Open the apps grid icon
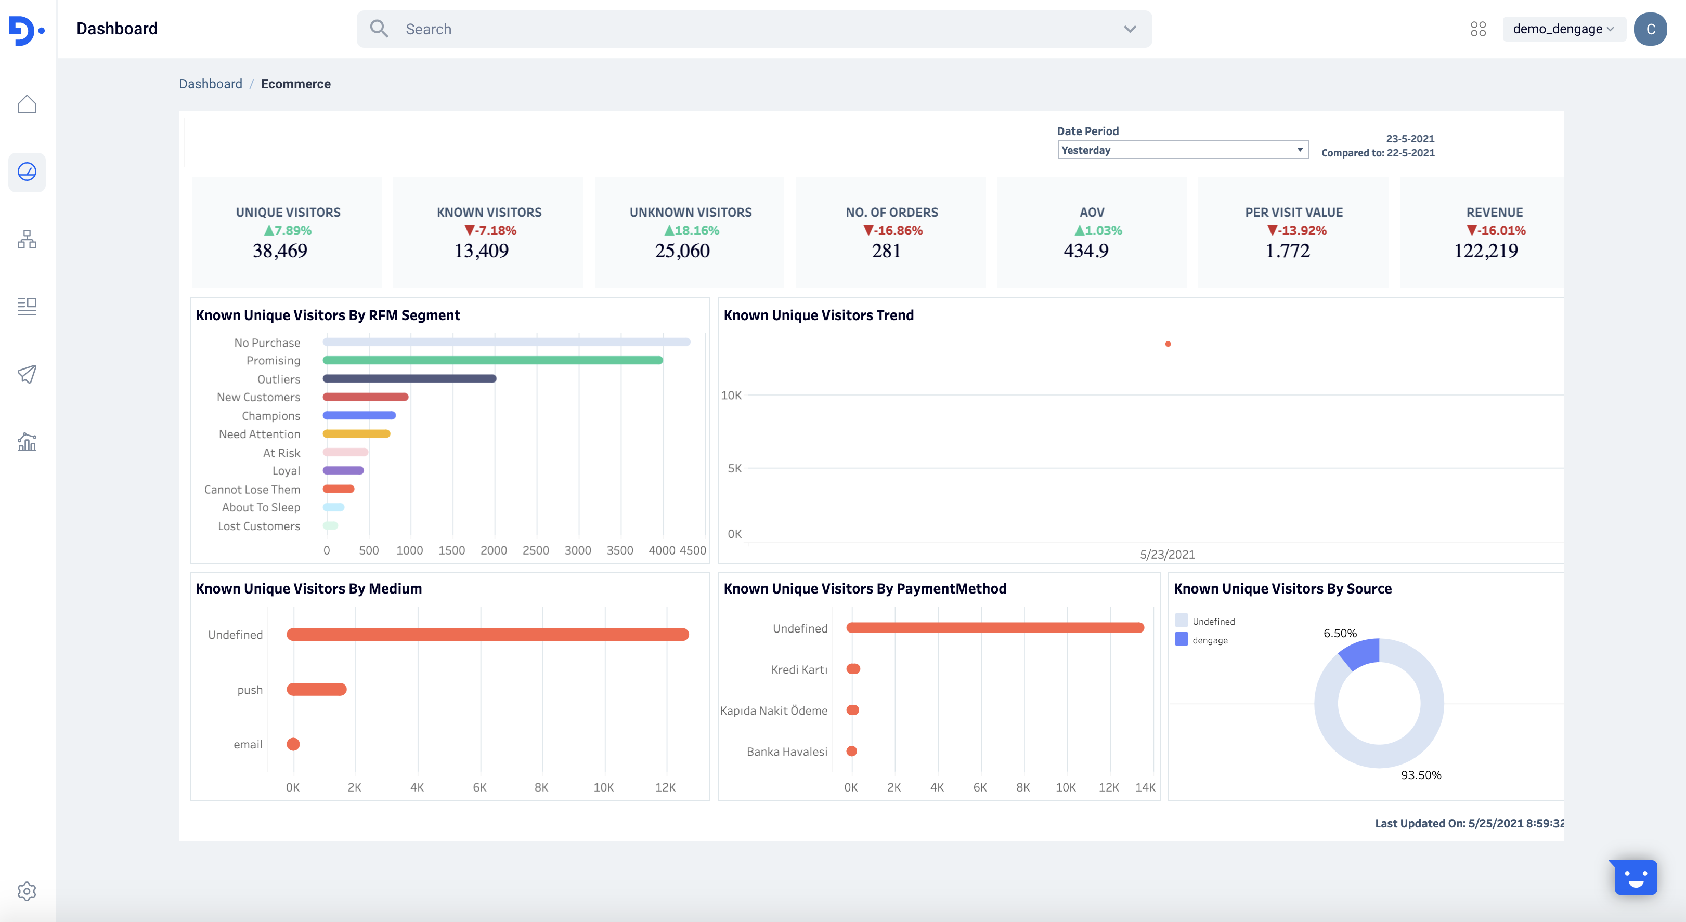This screenshot has height=922, width=1686. pos(1478,29)
